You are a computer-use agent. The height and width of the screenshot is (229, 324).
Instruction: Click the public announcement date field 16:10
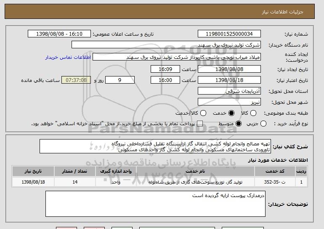pos(59,34)
